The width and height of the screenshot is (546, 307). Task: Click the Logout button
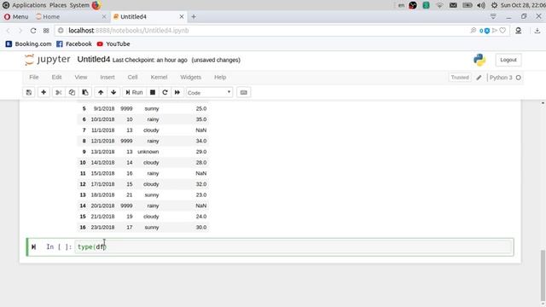tap(508, 60)
